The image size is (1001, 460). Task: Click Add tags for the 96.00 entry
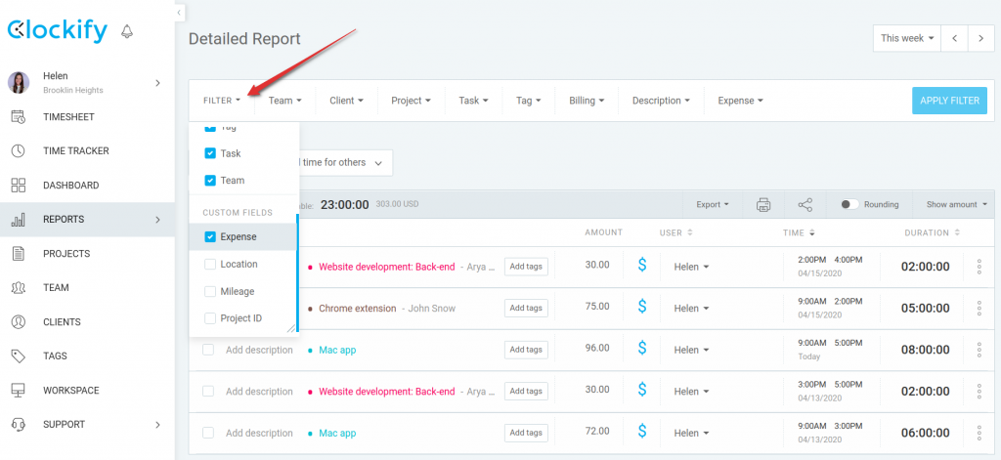coord(526,350)
